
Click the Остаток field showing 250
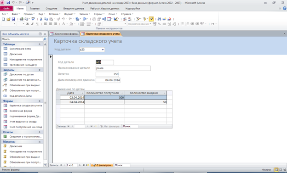[107, 74]
